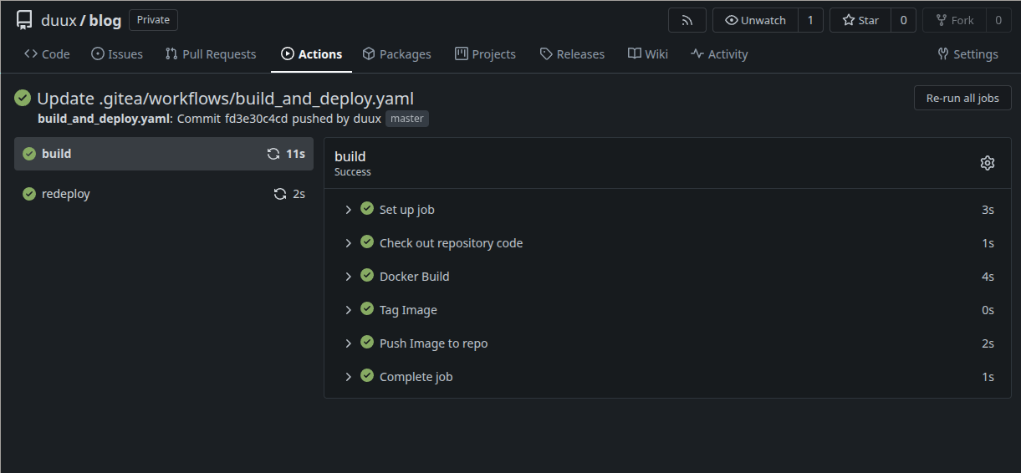The image size is (1021, 473).
Task: Open the Releases tab
Action: [x=572, y=54]
